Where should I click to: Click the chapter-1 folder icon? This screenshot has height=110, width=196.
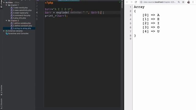[x=9, y=5]
